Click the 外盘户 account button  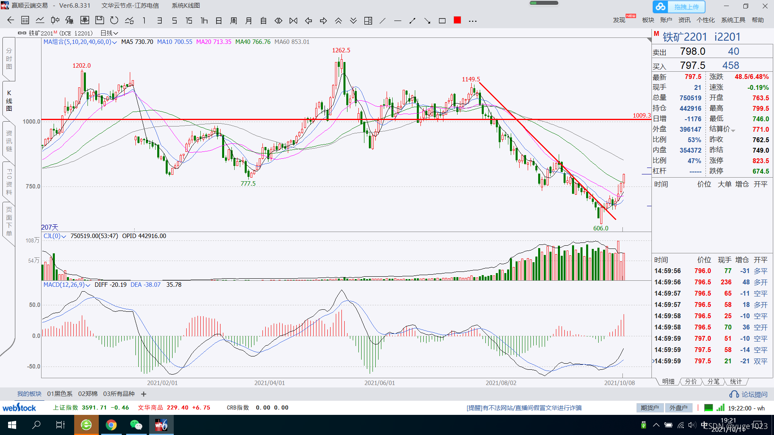(x=678, y=408)
